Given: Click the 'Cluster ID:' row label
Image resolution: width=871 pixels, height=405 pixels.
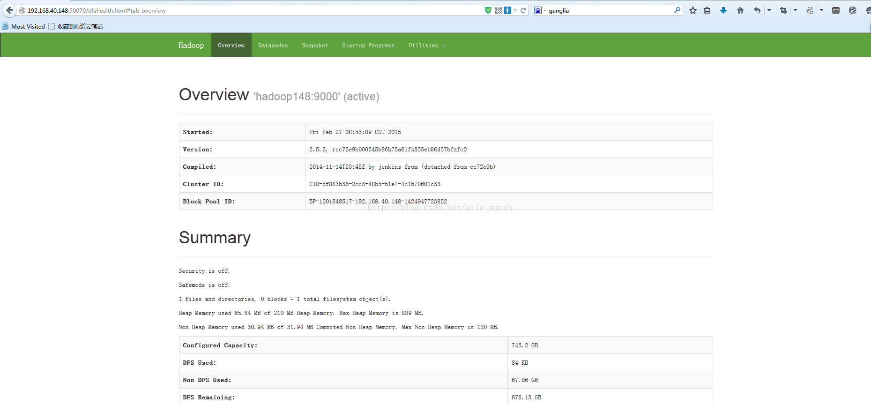Looking at the screenshot, I should tap(203, 184).
